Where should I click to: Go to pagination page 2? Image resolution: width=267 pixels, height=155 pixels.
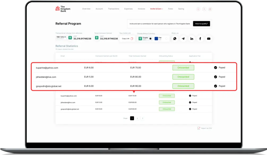pos(137,118)
